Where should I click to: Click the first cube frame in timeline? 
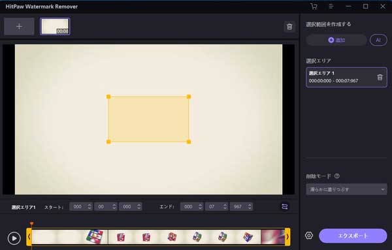[x=95, y=236]
